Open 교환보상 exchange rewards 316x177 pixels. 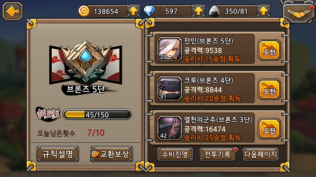click(111, 154)
